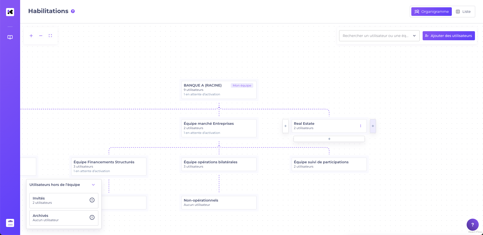This screenshot has width=483, height=235.
Task: Click the fit view icon
Action: [50, 36]
